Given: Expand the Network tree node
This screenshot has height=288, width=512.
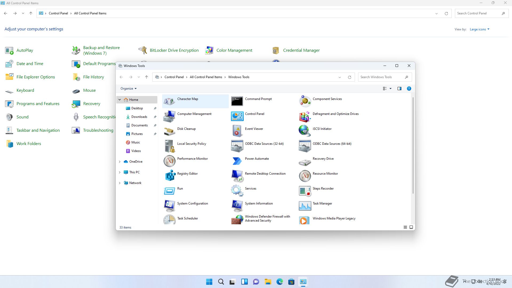Looking at the screenshot, I should coord(120,183).
